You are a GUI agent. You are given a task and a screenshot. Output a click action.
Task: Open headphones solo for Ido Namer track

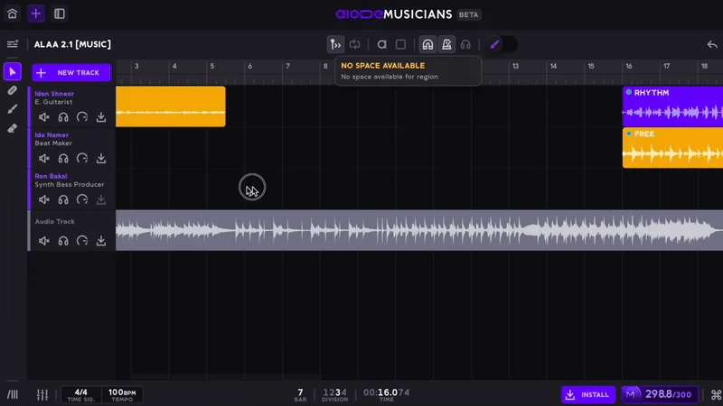click(x=63, y=158)
